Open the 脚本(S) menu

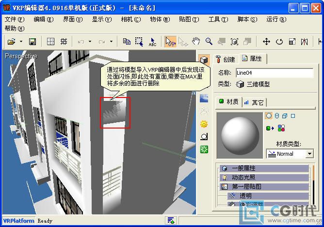(247, 19)
